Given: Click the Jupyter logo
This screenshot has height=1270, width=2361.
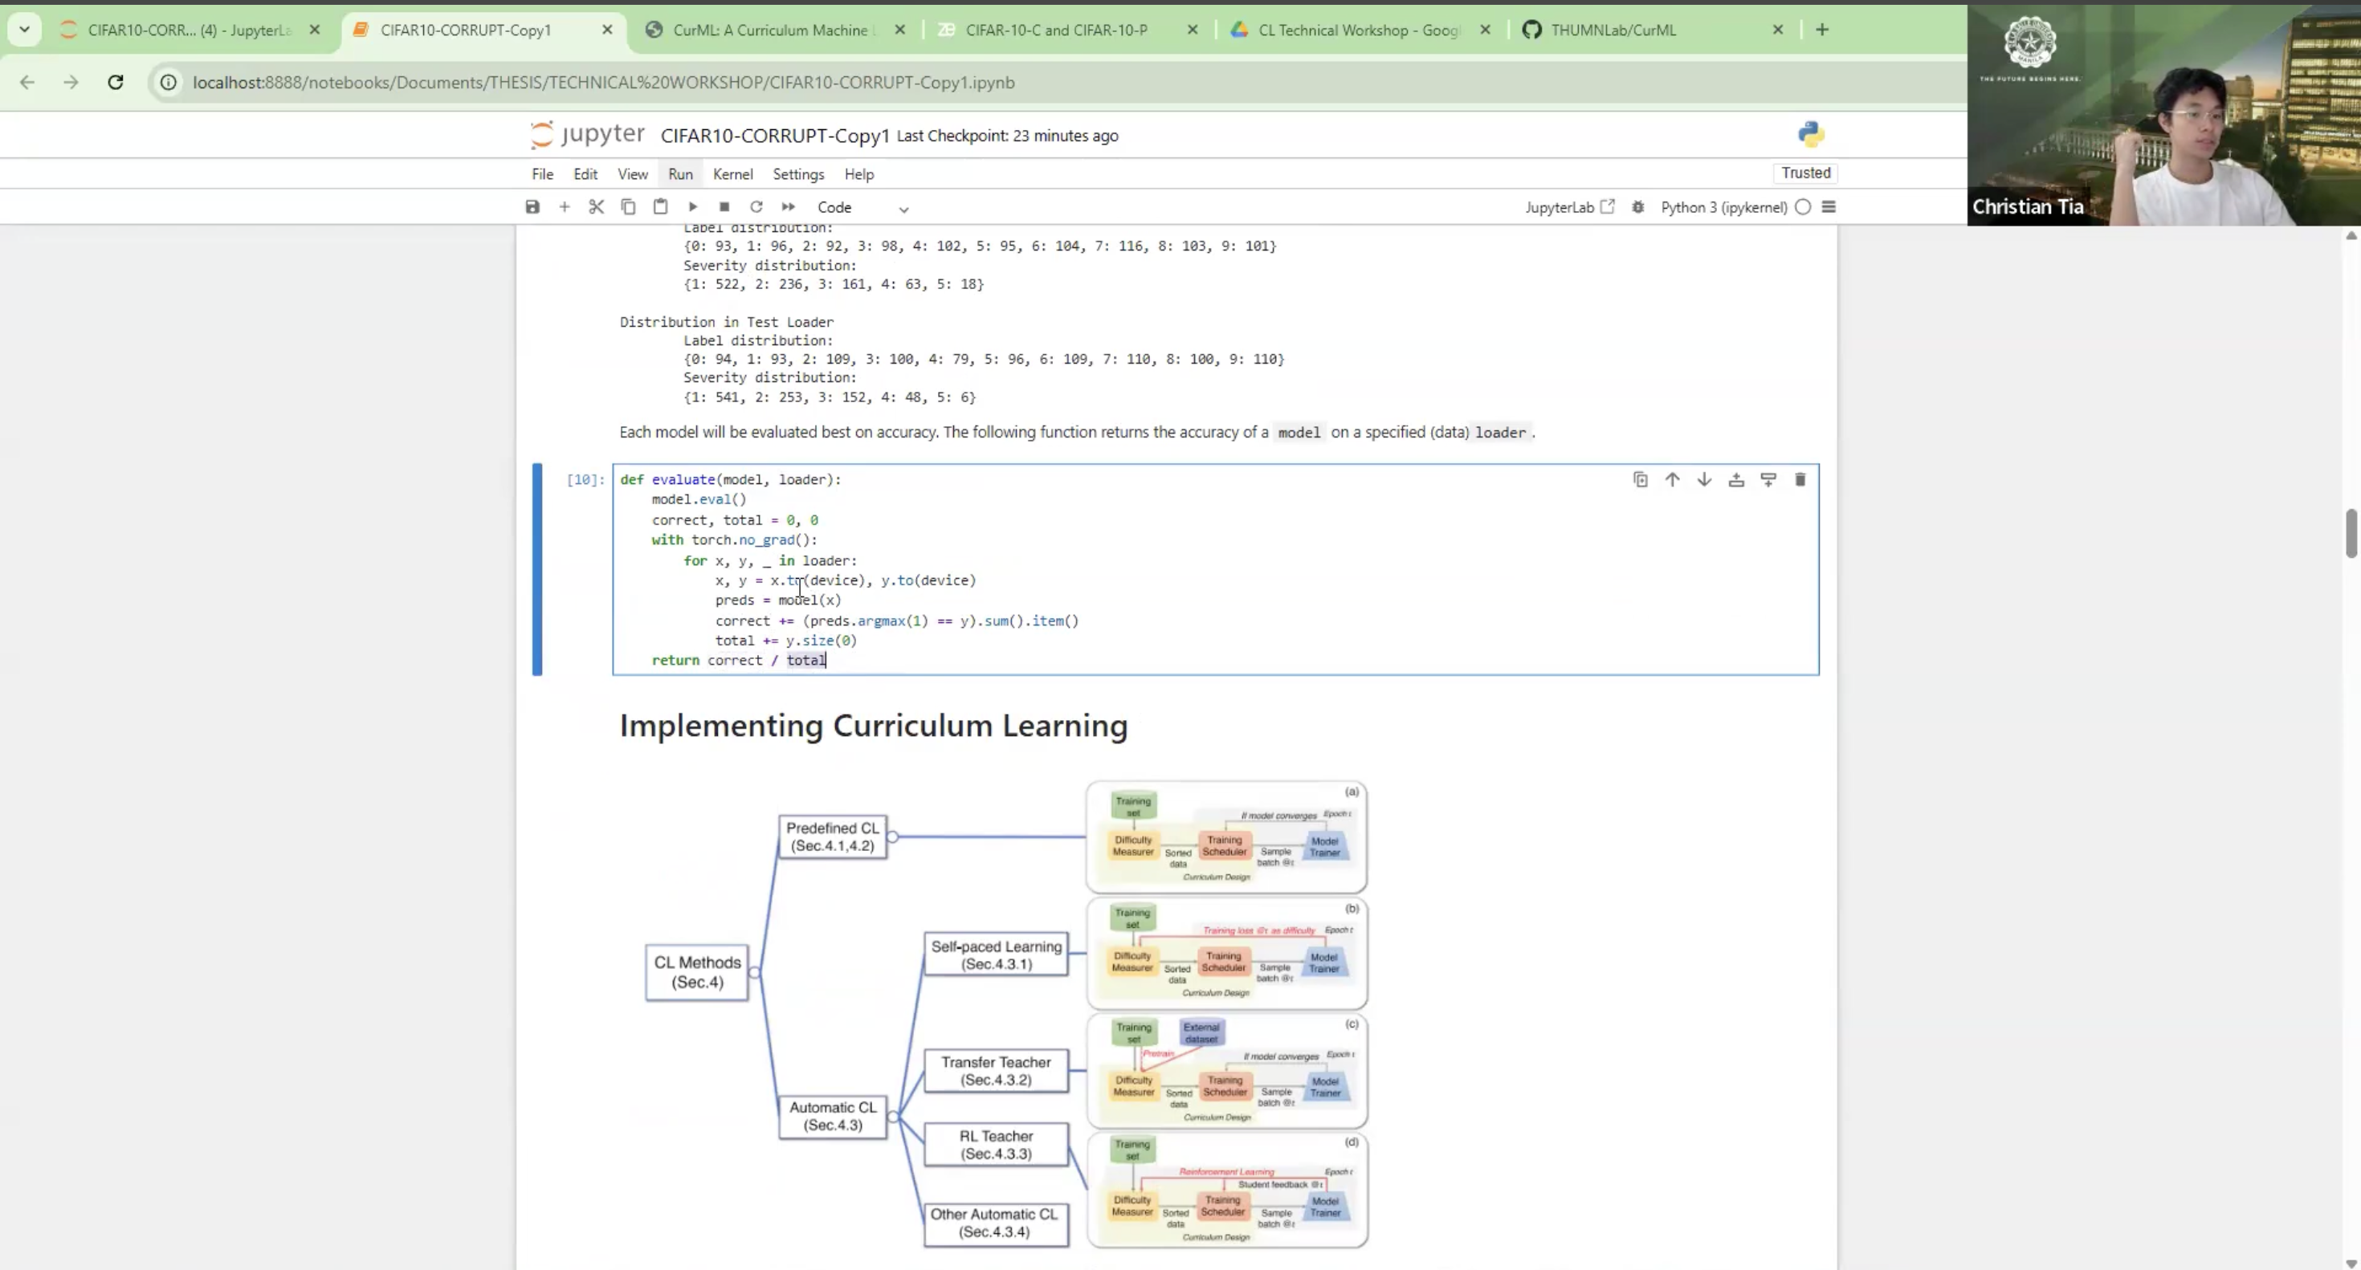Looking at the screenshot, I should [588, 135].
